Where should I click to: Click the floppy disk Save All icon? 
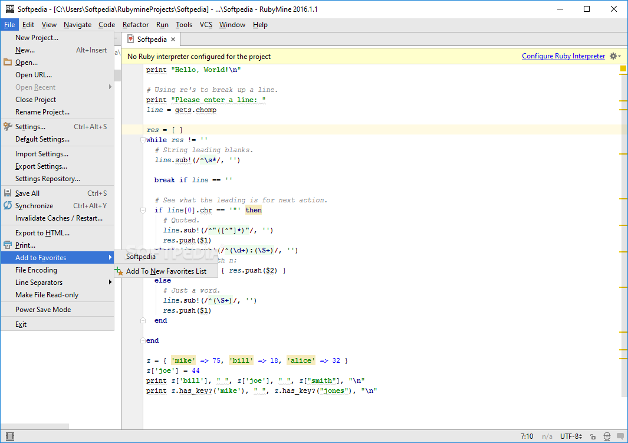[x=8, y=193]
